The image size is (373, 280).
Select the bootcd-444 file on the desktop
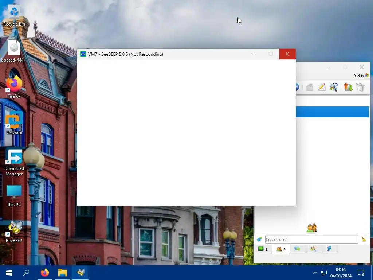(x=14, y=51)
